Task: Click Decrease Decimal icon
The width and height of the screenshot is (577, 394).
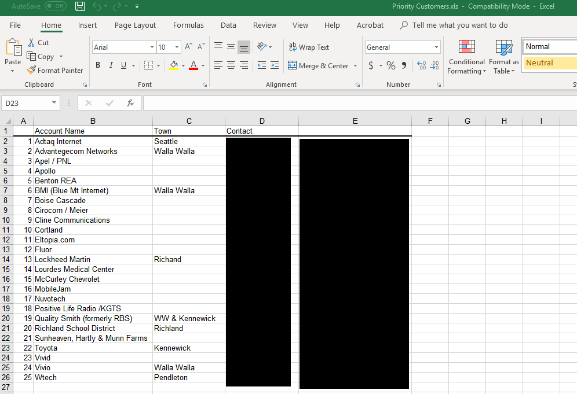Action: coord(434,65)
